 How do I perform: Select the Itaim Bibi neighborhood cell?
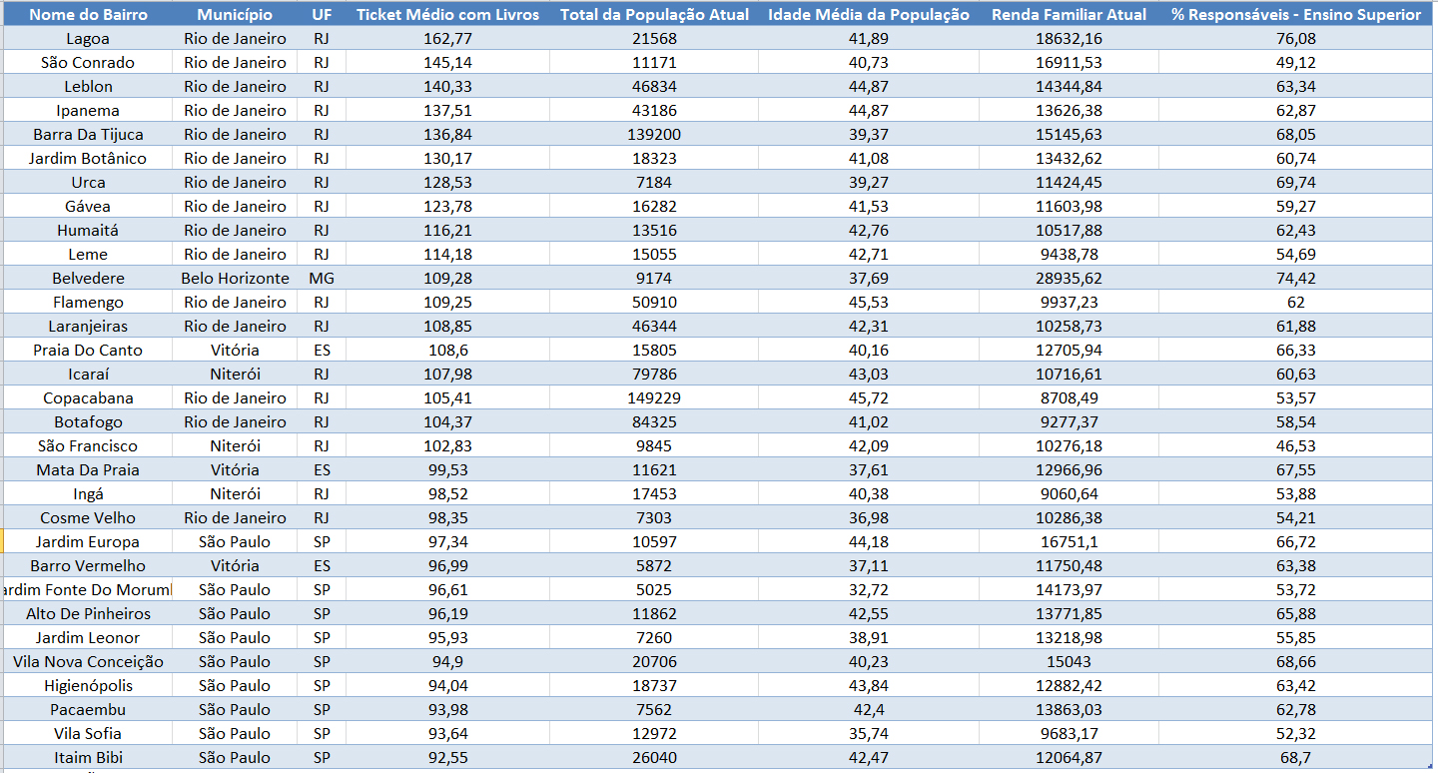coord(88,757)
